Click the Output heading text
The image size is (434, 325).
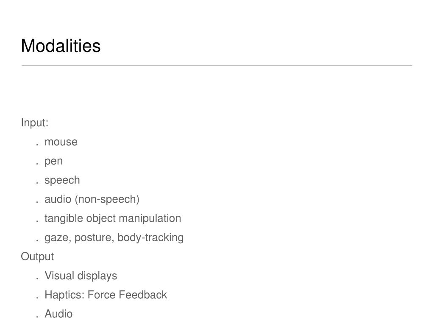coord(37,257)
